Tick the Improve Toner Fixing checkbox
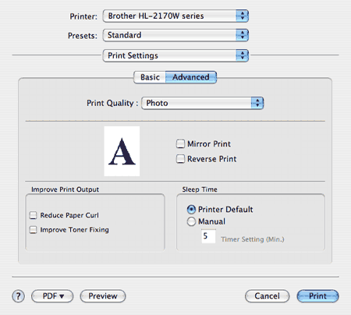 33,230
